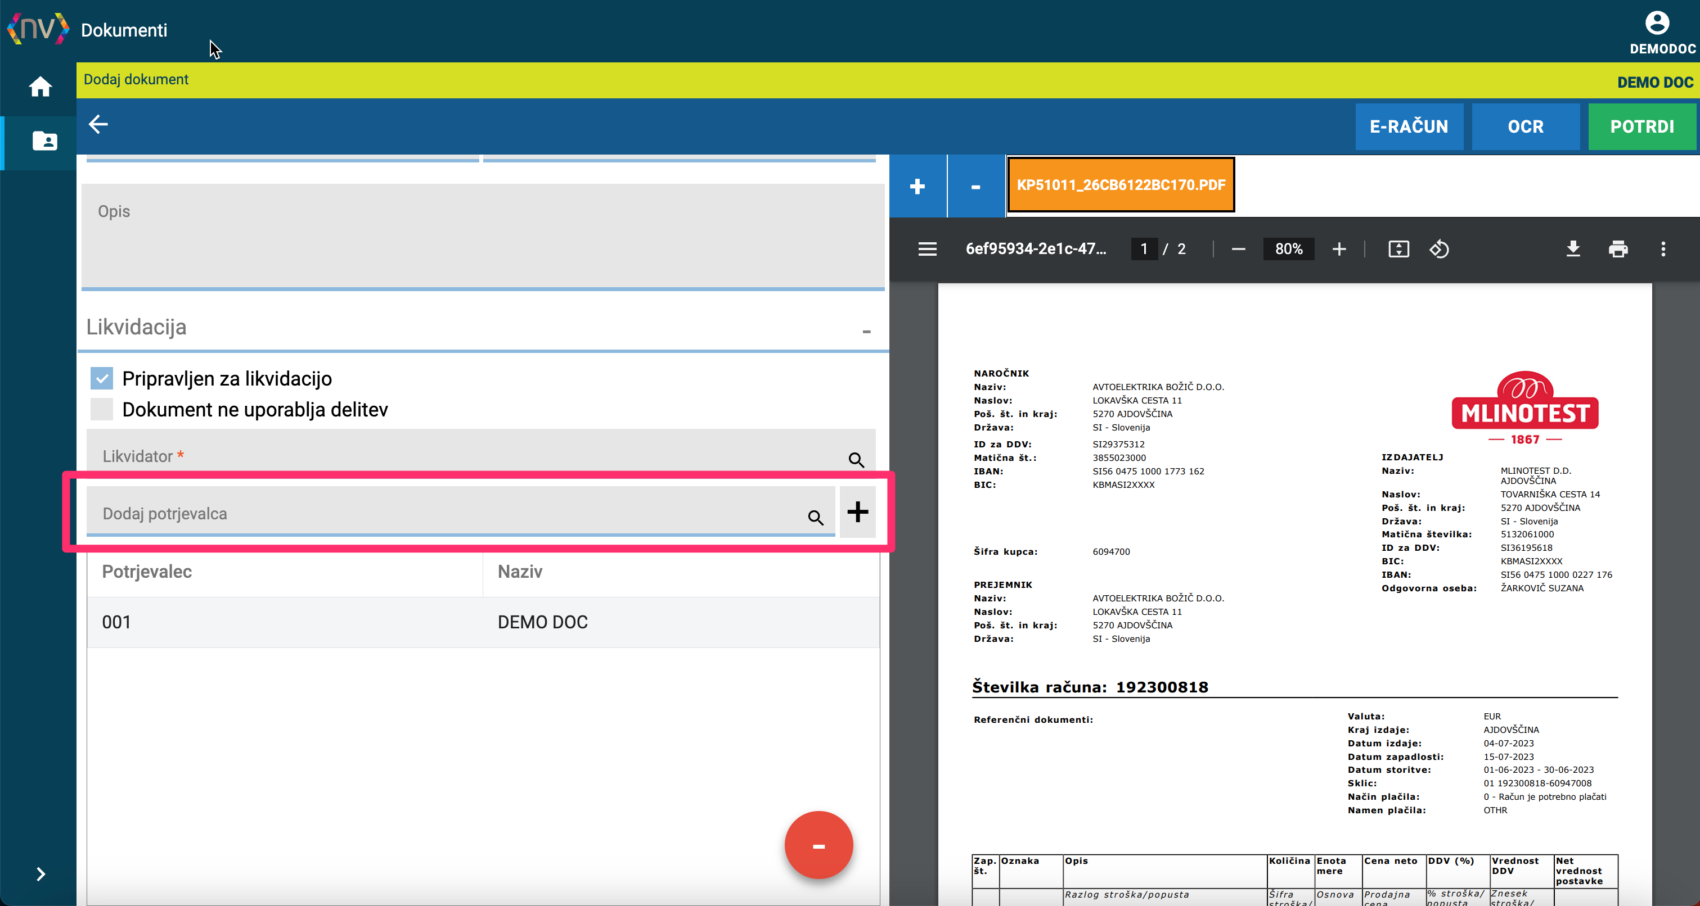
Task: Click the OCR button
Action: point(1525,126)
